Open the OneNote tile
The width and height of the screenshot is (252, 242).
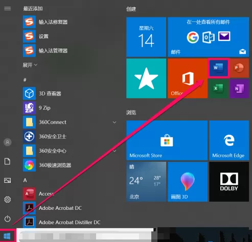tap(239, 88)
